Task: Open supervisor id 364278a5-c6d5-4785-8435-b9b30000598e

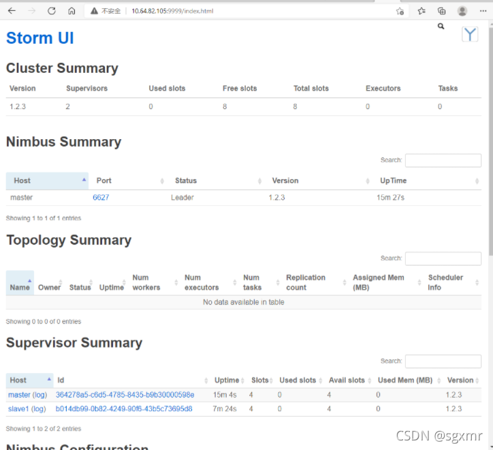Action: pyautogui.click(x=125, y=395)
